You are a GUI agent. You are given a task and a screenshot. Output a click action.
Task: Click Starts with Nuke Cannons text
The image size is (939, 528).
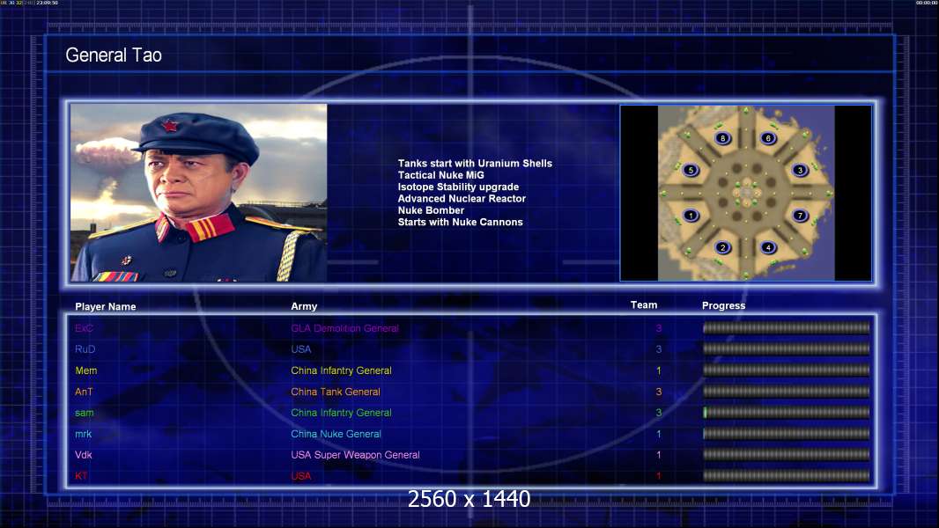[460, 222]
